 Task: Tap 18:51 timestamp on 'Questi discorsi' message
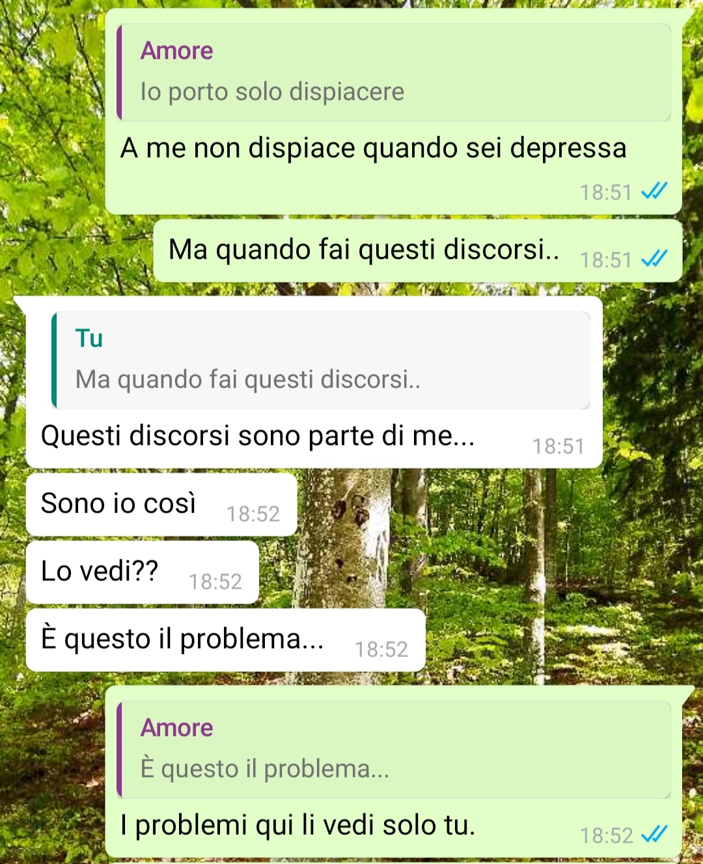click(558, 446)
